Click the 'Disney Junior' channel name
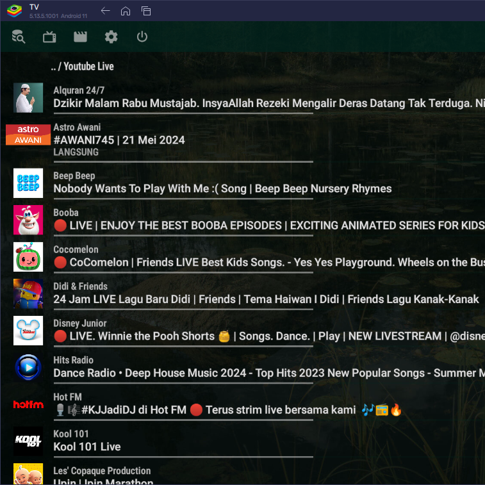This screenshot has width=485, height=485. click(x=80, y=324)
